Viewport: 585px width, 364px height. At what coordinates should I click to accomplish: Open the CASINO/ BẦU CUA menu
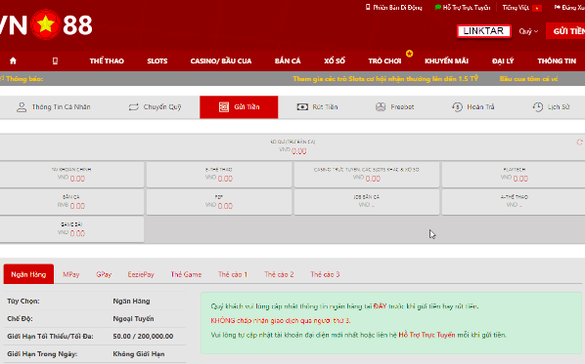221,61
